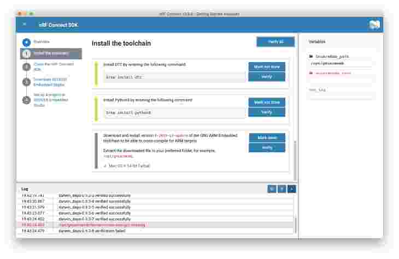
Task: Select the 'darwin_deps-0.9.3-6 verified successfully' log row
Action: click(x=155, y=213)
